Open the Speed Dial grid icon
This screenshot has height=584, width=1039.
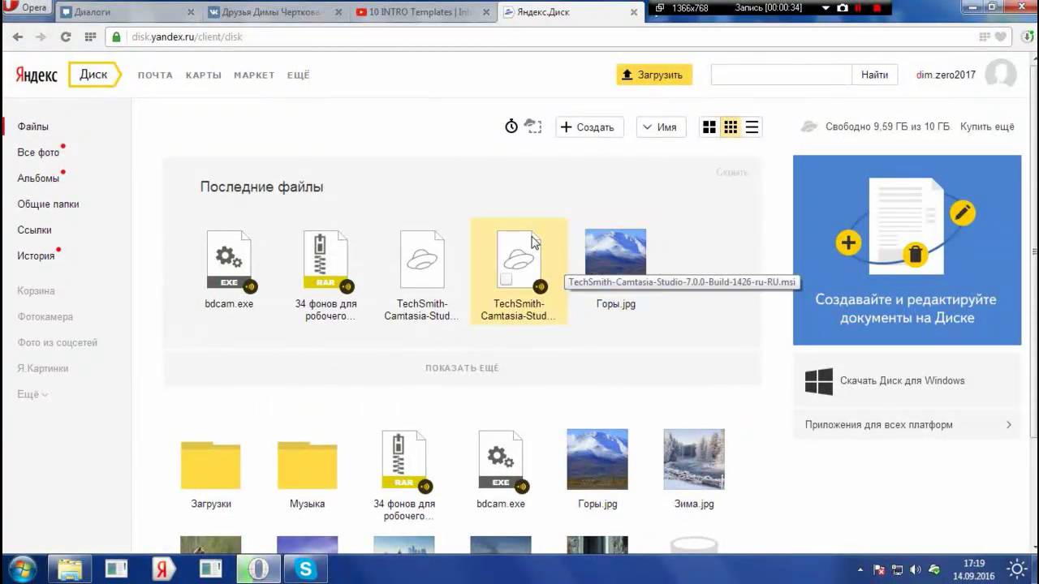click(90, 36)
